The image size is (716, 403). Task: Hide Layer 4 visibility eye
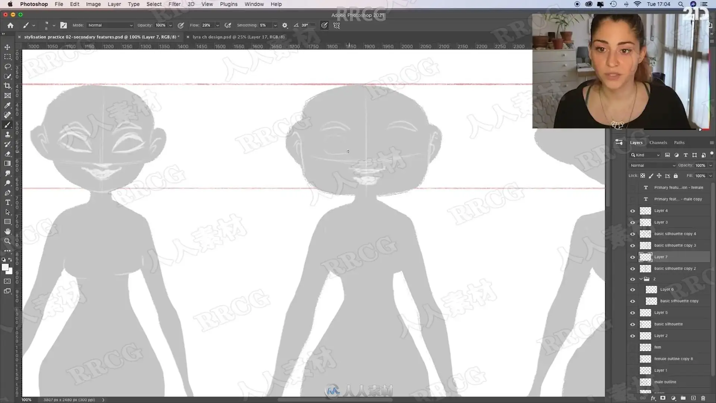coord(632,211)
